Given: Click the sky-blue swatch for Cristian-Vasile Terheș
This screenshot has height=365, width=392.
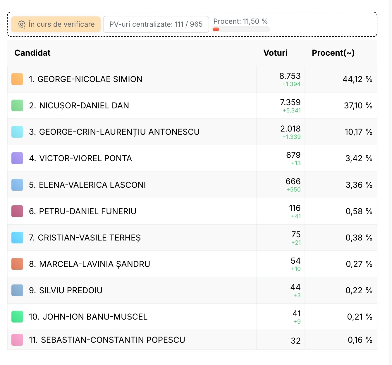Looking at the screenshot, I should click(x=17, y=238).
